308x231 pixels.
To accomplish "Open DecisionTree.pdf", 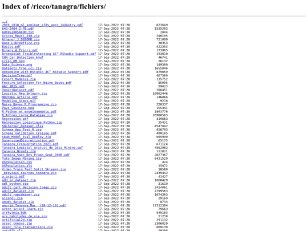I will (17, 75).
